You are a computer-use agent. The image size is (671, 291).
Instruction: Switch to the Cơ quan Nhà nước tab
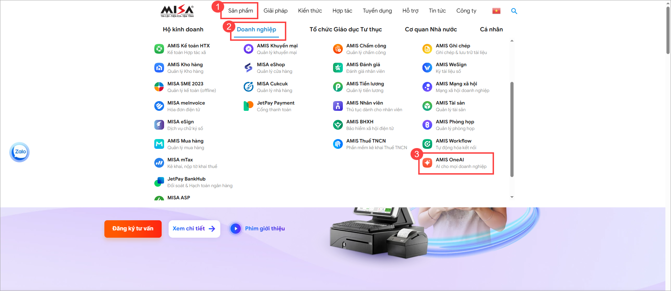click(x=431, y=30)
